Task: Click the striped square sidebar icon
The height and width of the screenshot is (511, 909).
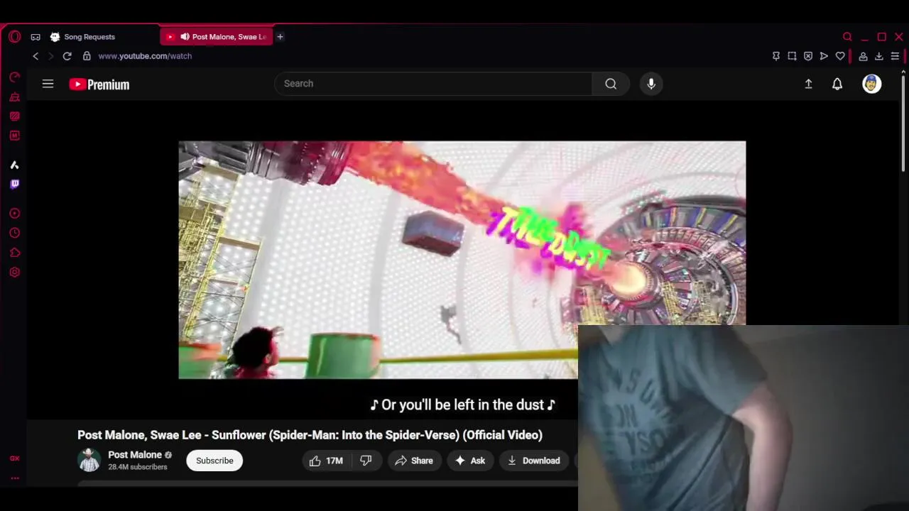Action: (14, 116)
